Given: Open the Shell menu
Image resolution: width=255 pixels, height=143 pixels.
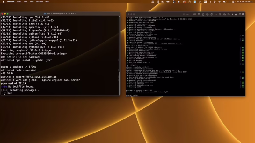Looking at the screenshot, I should [18, 2].
